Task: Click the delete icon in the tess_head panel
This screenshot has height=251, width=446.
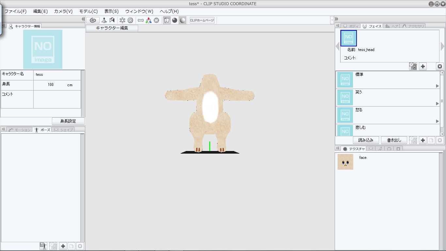Action: (x=440, y=66)
